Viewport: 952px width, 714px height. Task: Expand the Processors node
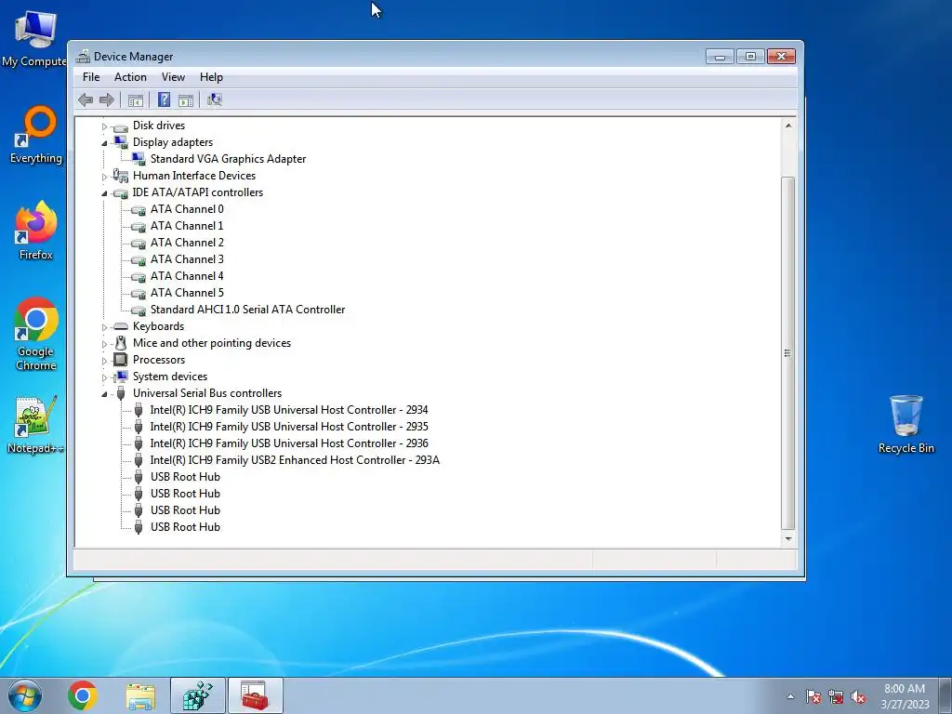click(x=104, y=361)
